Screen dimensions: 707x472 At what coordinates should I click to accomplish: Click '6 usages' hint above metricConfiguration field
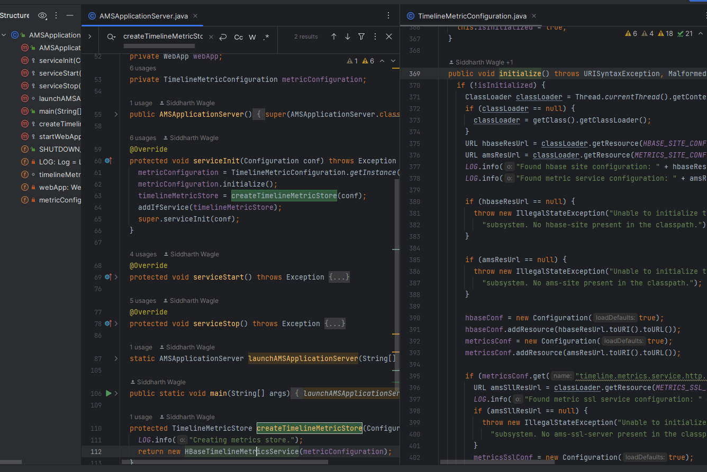143,68
